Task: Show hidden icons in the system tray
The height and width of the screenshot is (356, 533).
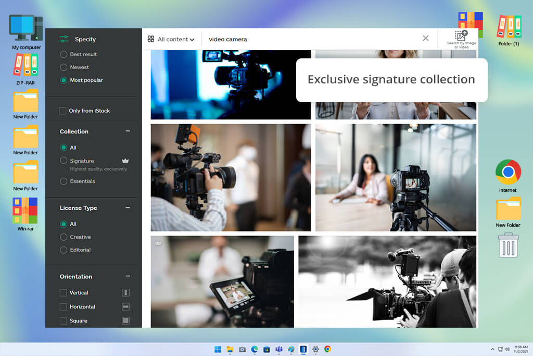Action: point(492,349)
